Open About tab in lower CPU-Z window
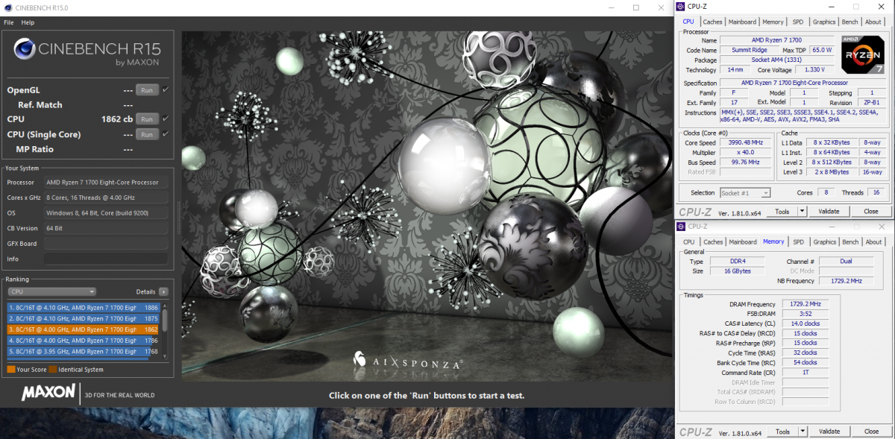This screenshot has width=895, height=439. [873, 241]
